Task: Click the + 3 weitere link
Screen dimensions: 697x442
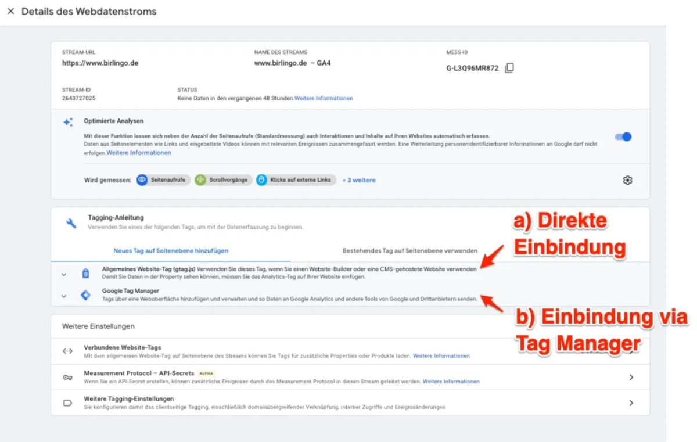Action: pyautogui.click(x=358, y=180)
